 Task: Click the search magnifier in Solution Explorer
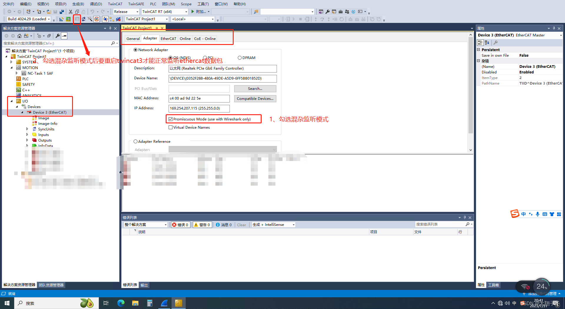(113, 43)
